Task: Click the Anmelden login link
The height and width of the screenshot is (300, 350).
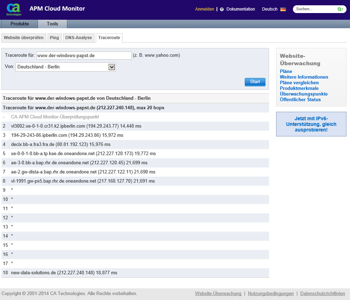Action: pyautogui.click(x=204, y=9)
